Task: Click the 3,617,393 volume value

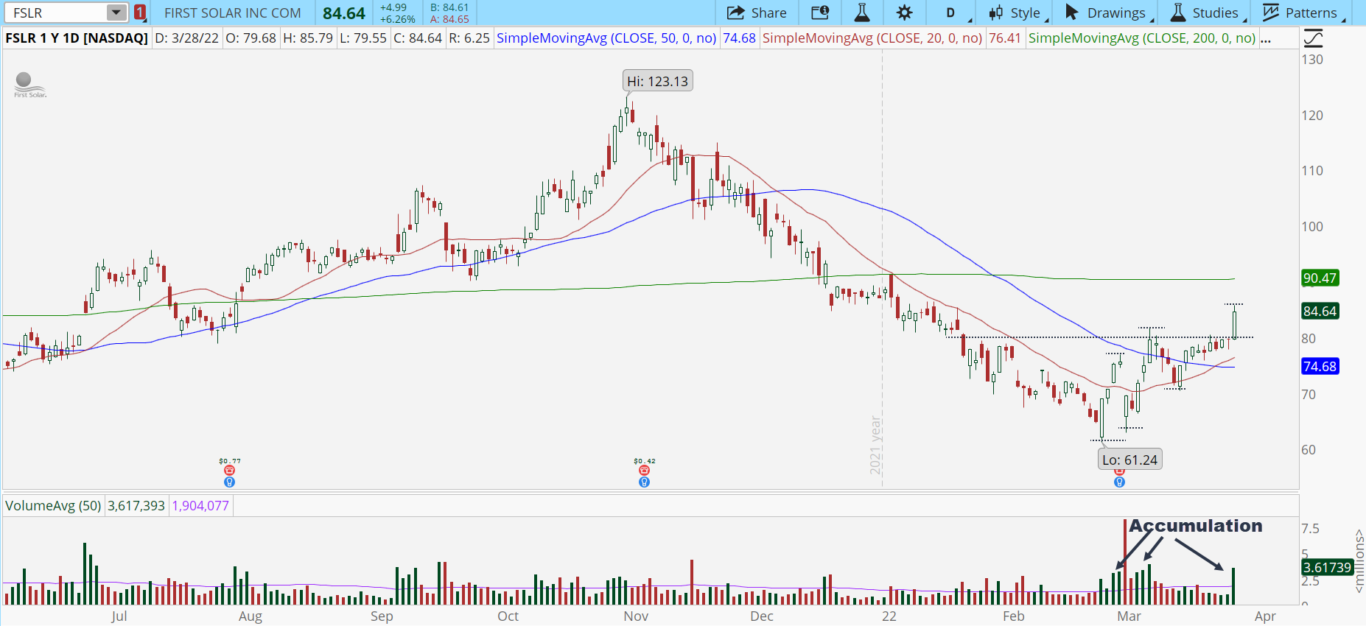Action: pyautogui.click(x=136, y=506)
